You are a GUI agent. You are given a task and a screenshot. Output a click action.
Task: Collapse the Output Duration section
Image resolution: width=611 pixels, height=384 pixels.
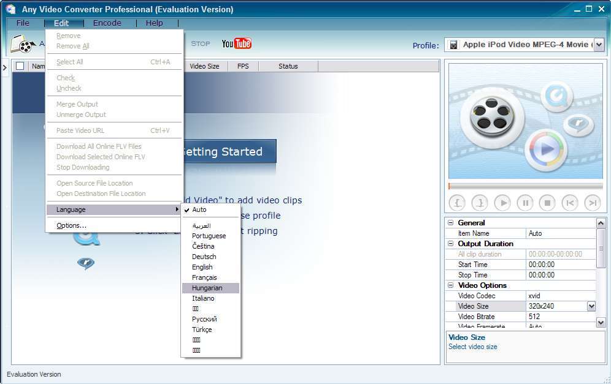451,243
